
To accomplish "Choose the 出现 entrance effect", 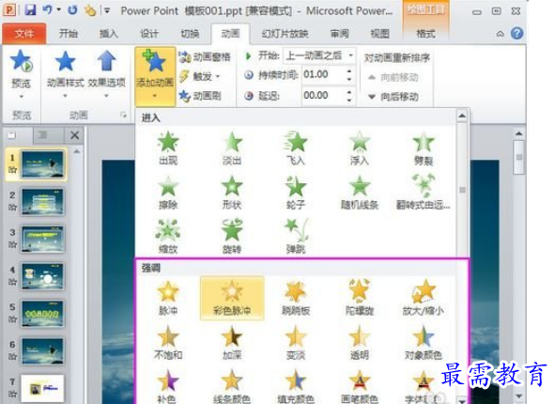I will tap(168, 148).
